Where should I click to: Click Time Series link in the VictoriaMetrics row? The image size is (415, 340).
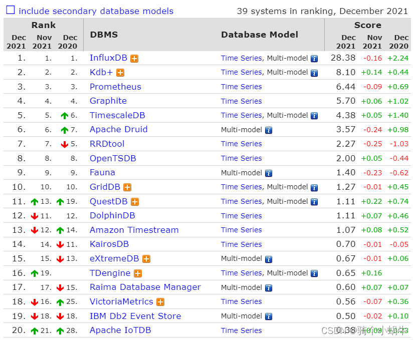click(x=242, y=301)
